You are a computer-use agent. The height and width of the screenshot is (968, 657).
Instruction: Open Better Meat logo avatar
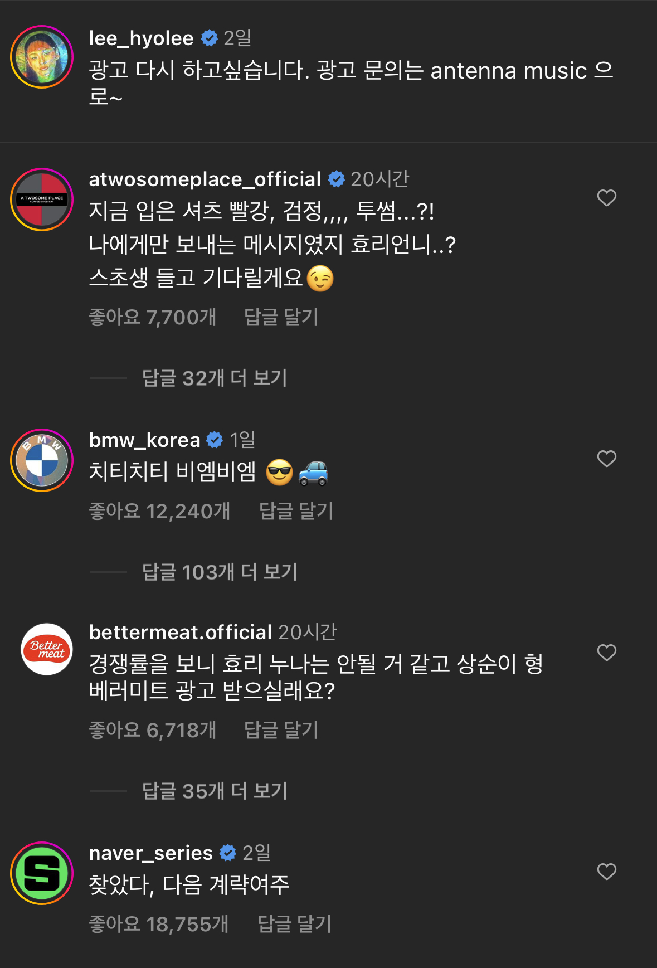[47, 649]
